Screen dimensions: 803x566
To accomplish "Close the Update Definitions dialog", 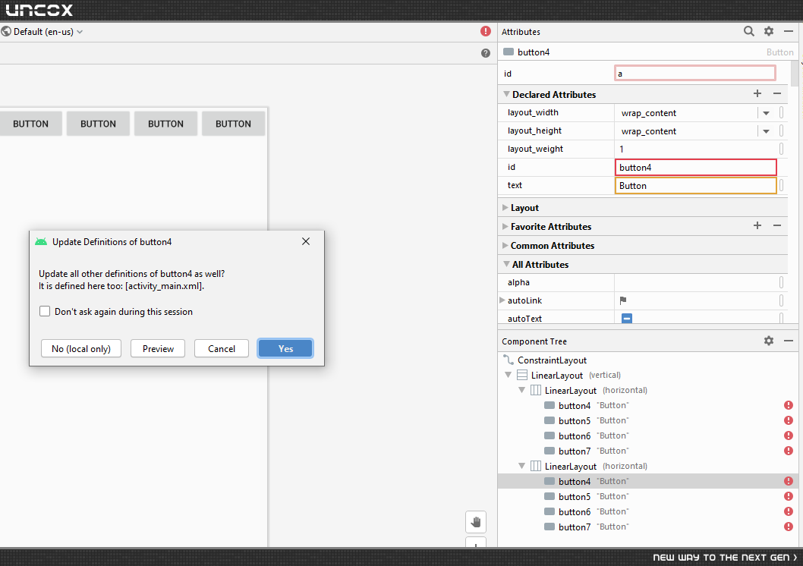I will [x=306, y=241].
